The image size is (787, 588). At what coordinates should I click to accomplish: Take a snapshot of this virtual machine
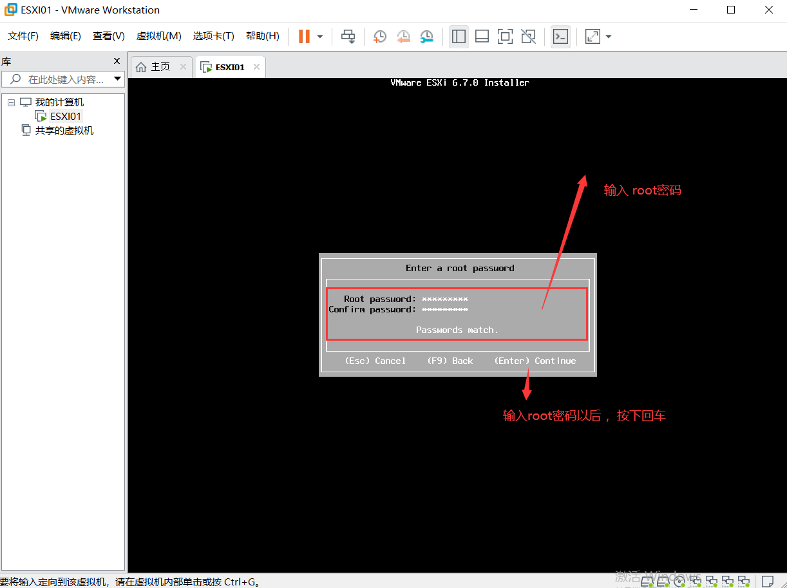[380, 37]
